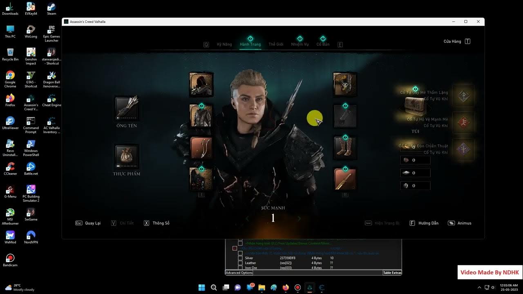Image resolution: width=523 pixels, height=294 pixels.
Task: Open Recycle Bin on desktop
Action: tap(10, 55)
